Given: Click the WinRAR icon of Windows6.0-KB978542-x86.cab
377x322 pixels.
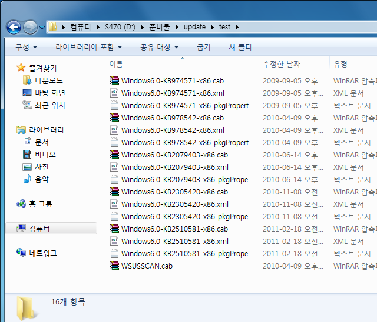Looking at the screenshot, I should coord(114,118).
